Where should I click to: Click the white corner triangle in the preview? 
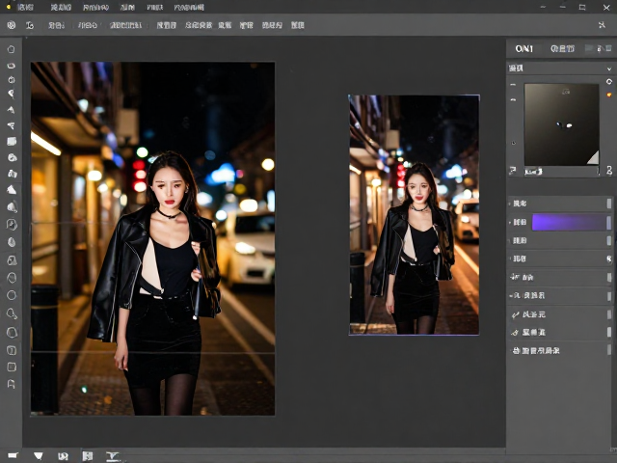[594, 157]
